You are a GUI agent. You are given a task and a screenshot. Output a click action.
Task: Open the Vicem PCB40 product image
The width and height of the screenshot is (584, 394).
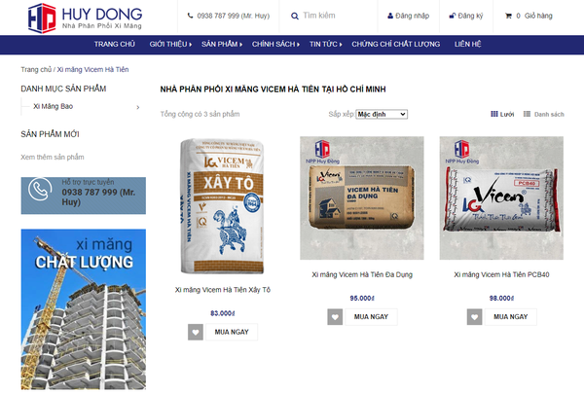click(x=501, y=197)
